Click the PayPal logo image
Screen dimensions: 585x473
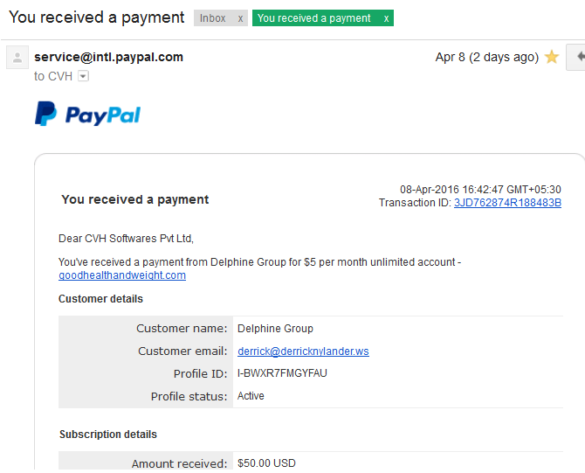click(x=87, y=114)
